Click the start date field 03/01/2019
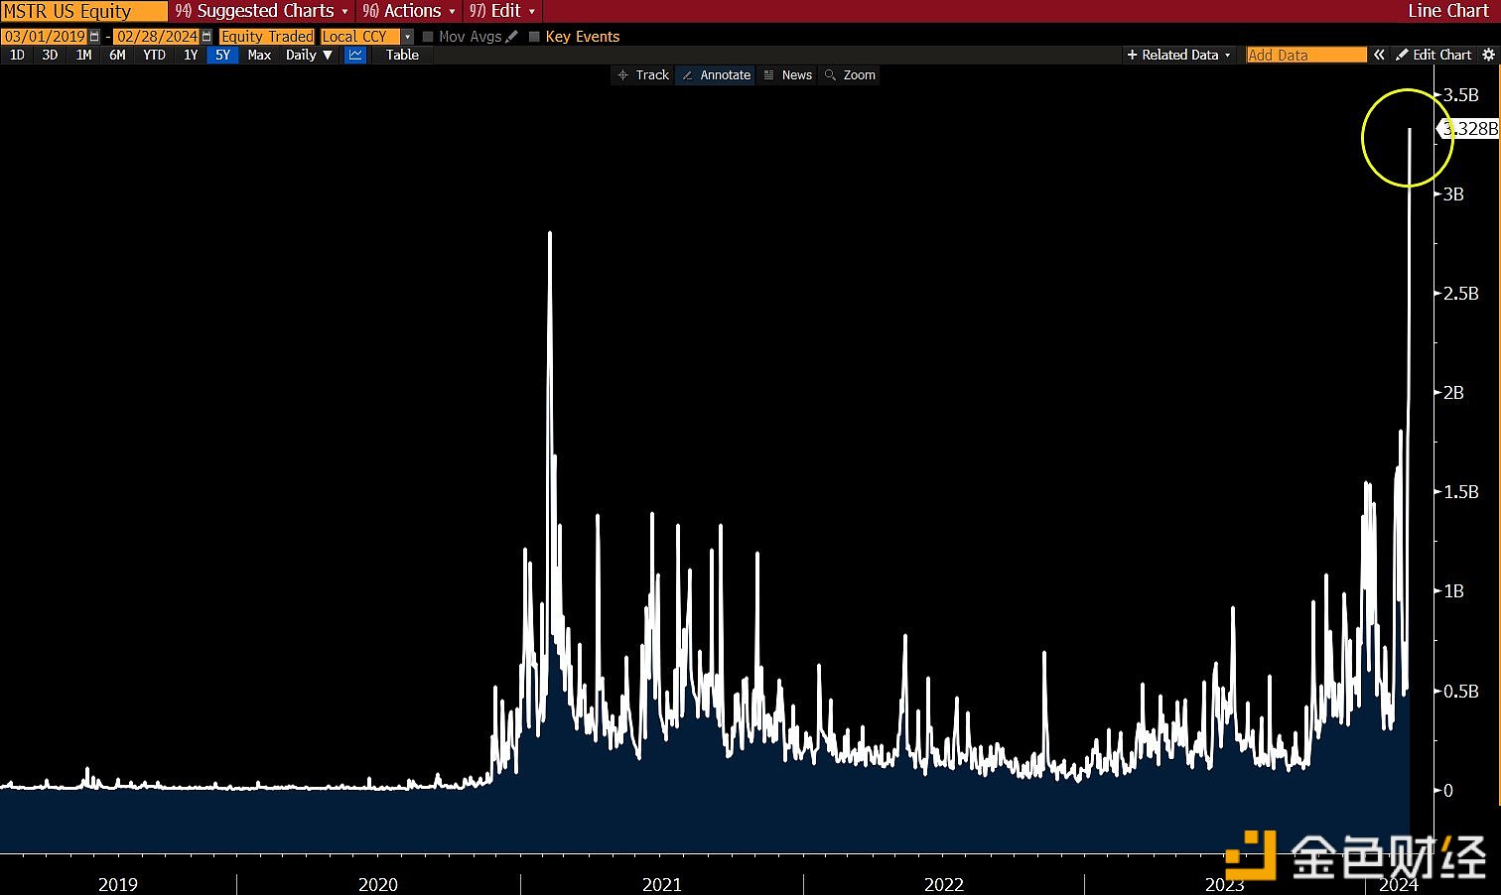The width and height of the screenshot is (1501, 895). (x=45, y=37)
